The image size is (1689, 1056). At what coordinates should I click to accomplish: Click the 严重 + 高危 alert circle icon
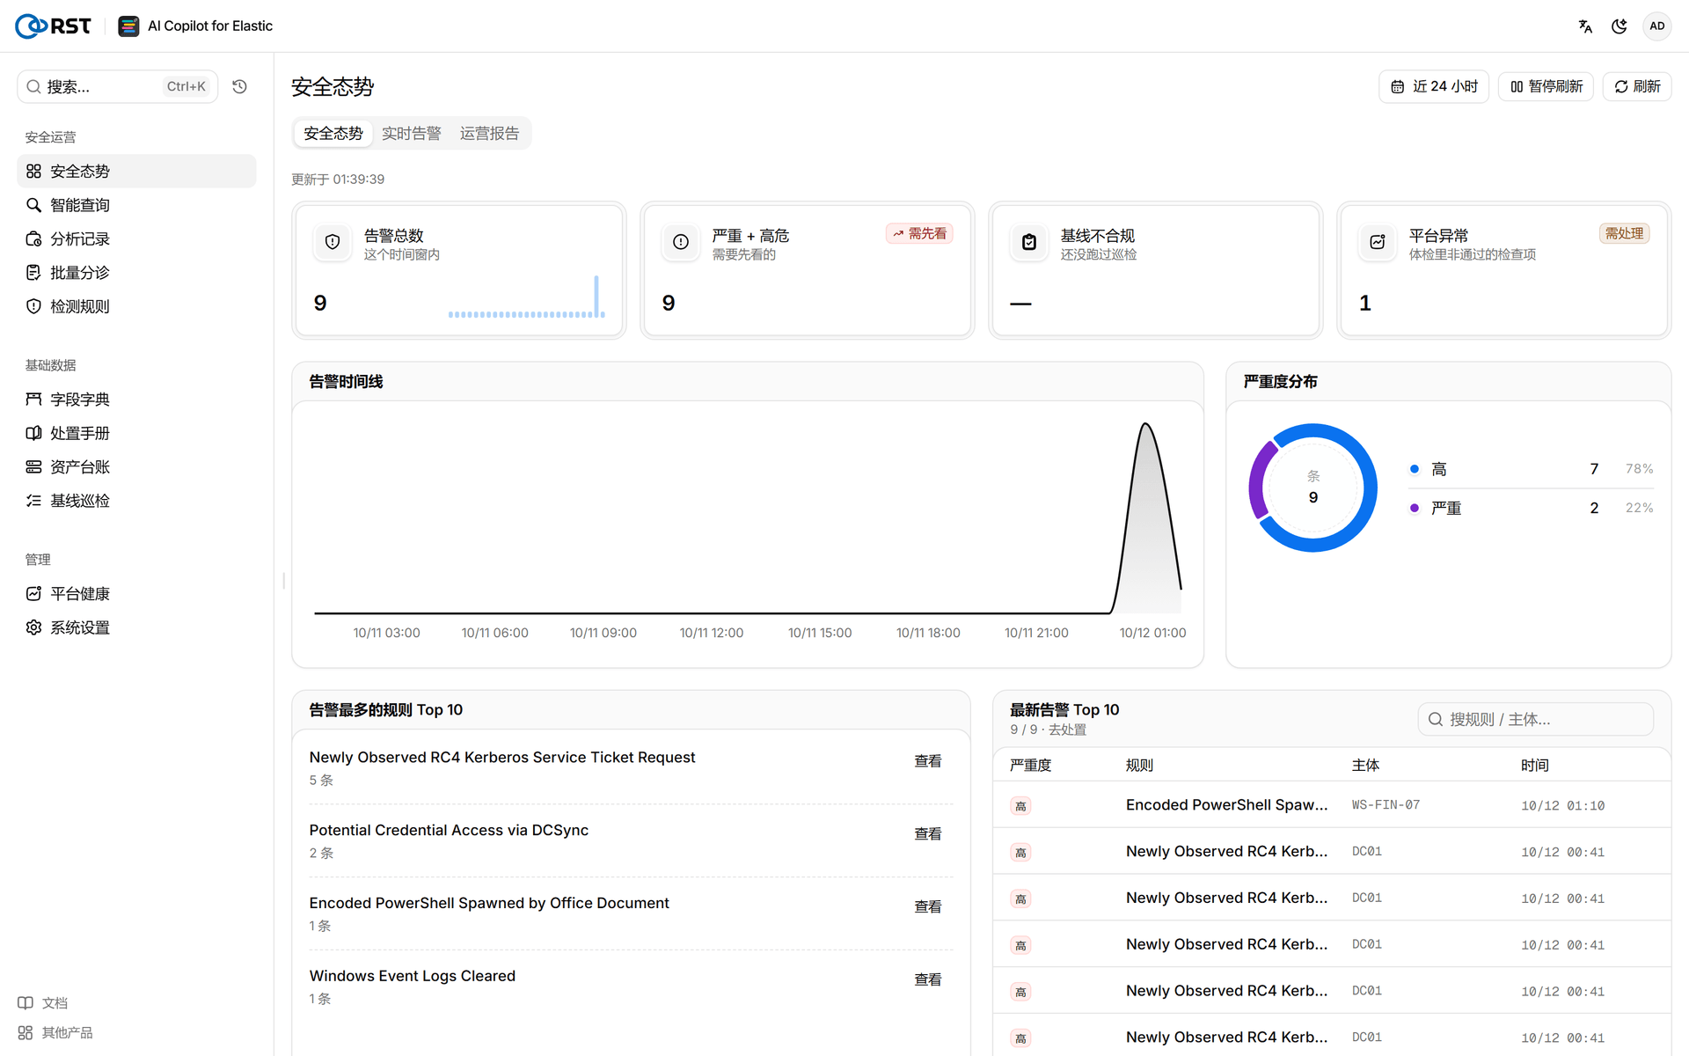681,242
